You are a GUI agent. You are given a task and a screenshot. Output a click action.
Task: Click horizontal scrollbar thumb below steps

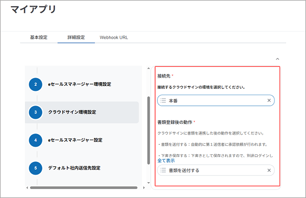click(x=84, y=188)
